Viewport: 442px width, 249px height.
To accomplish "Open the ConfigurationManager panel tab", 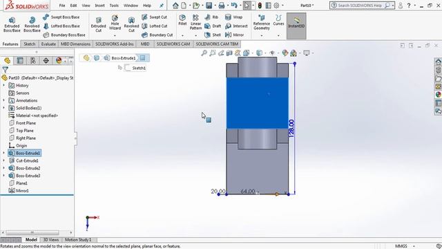I will [33, 61].
